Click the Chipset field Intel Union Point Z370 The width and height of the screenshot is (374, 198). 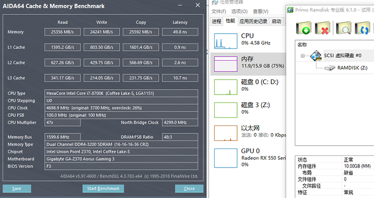(121, 152)
